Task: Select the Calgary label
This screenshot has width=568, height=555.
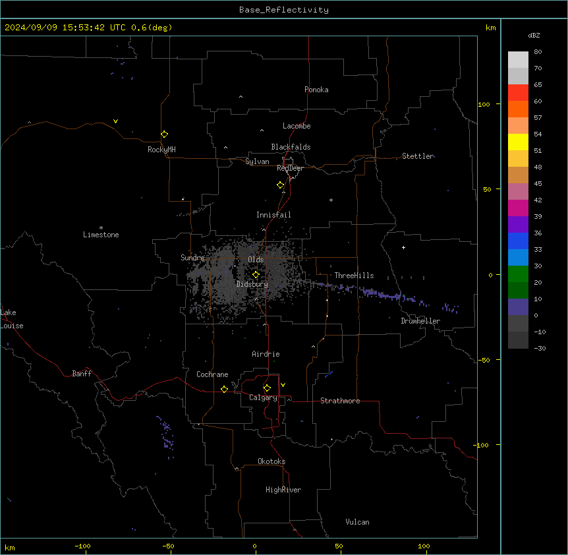Action: coord(263,397)
